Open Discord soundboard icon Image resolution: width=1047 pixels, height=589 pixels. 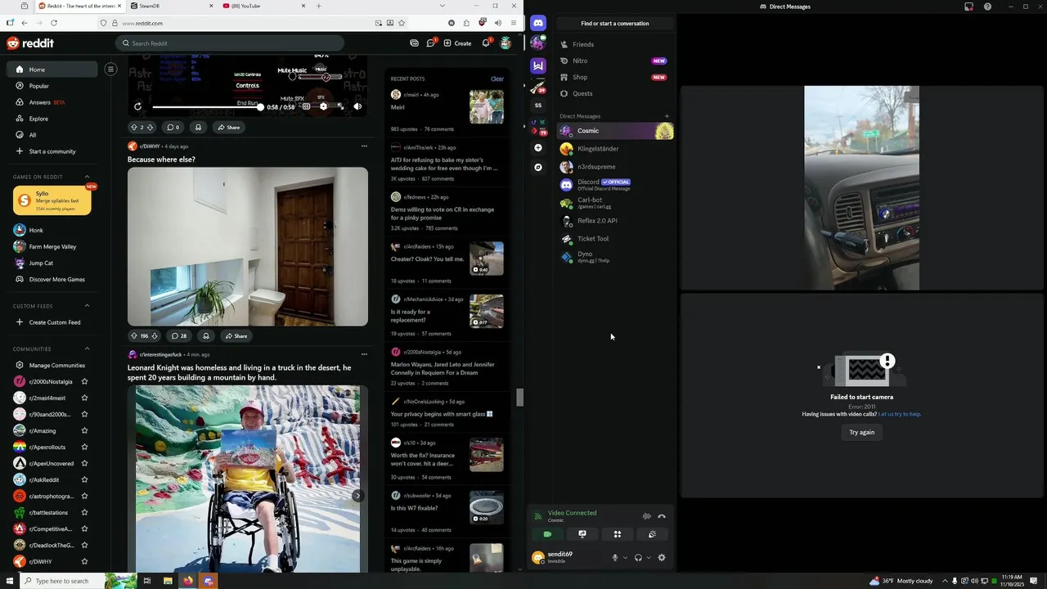652,534
